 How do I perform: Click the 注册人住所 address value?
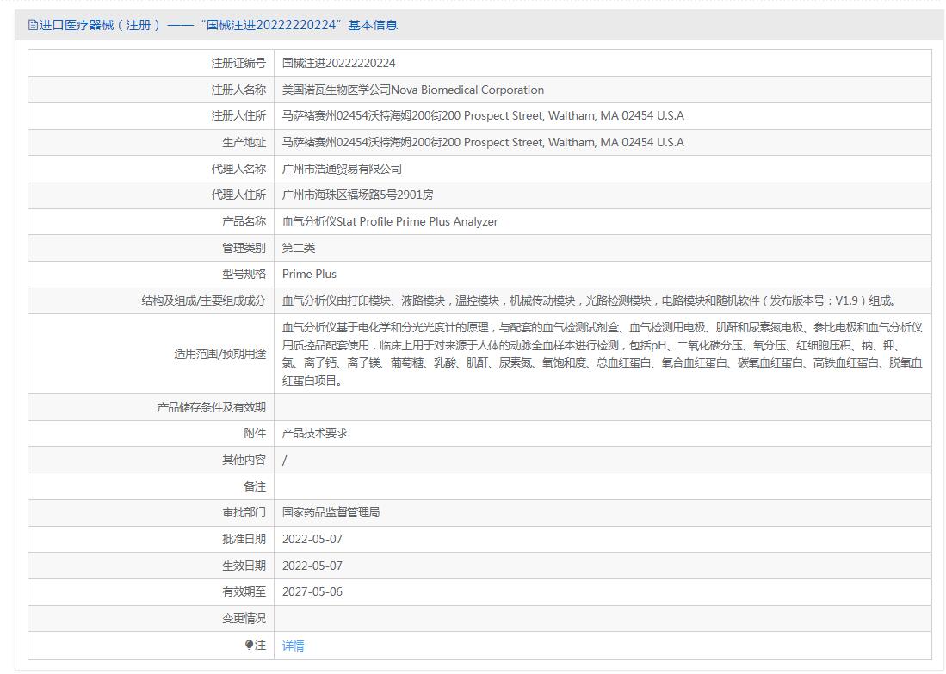tap(483, 116)
